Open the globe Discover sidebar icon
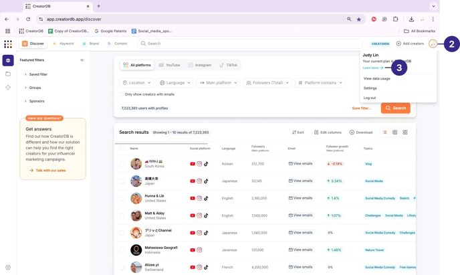 tap(8, 60)
